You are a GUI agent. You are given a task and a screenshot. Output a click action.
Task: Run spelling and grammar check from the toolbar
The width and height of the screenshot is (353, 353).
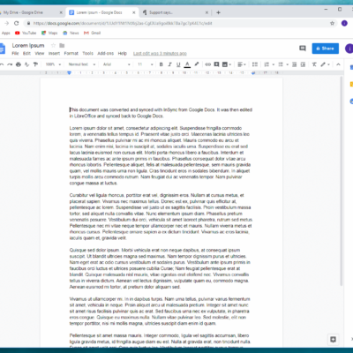tap(26, 64)
